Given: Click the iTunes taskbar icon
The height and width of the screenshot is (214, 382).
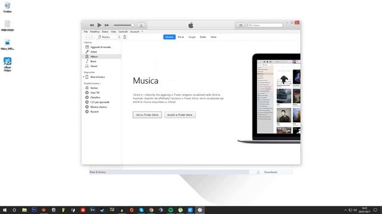Looking at the screenshot, I should click(x=200, y=210).
